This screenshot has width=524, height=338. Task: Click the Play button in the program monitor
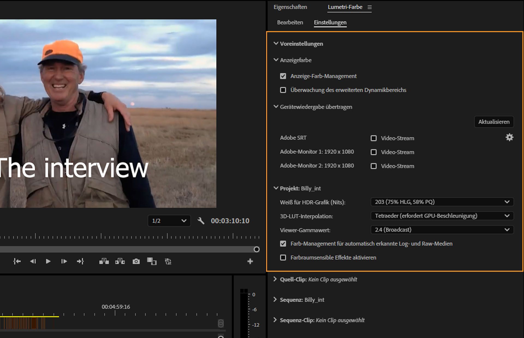coord(48,261)
